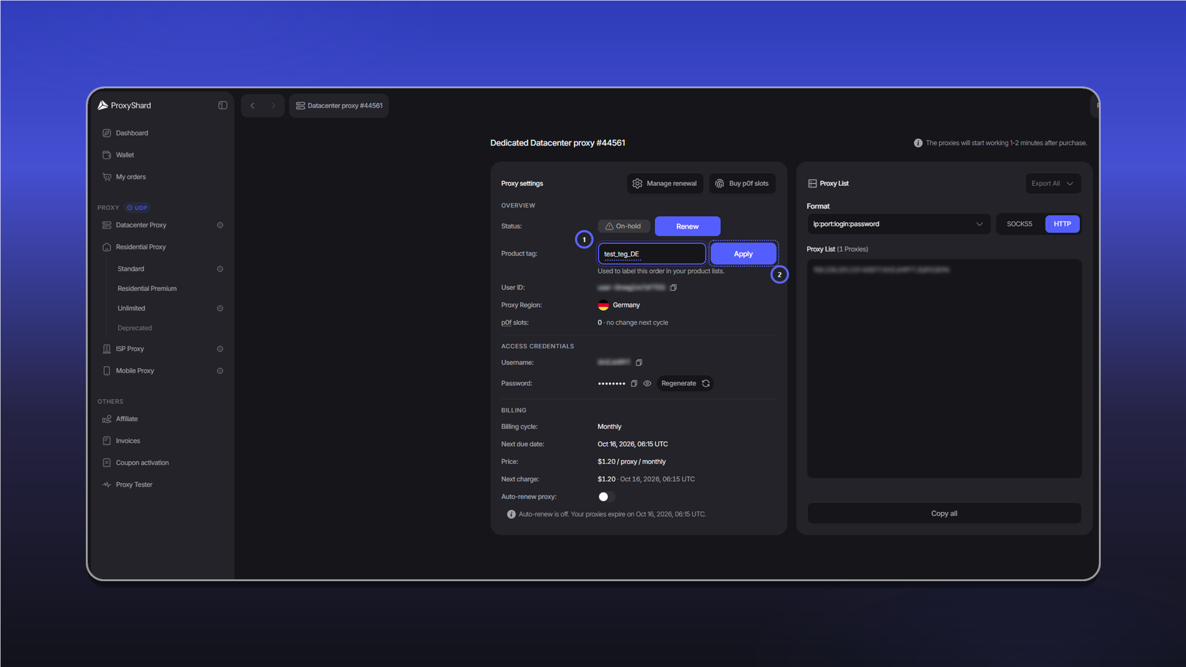Open ISP Proxy options icon
Image resolution: width=1186 pixels, height=667 pixels.
(x=220, y=349)
